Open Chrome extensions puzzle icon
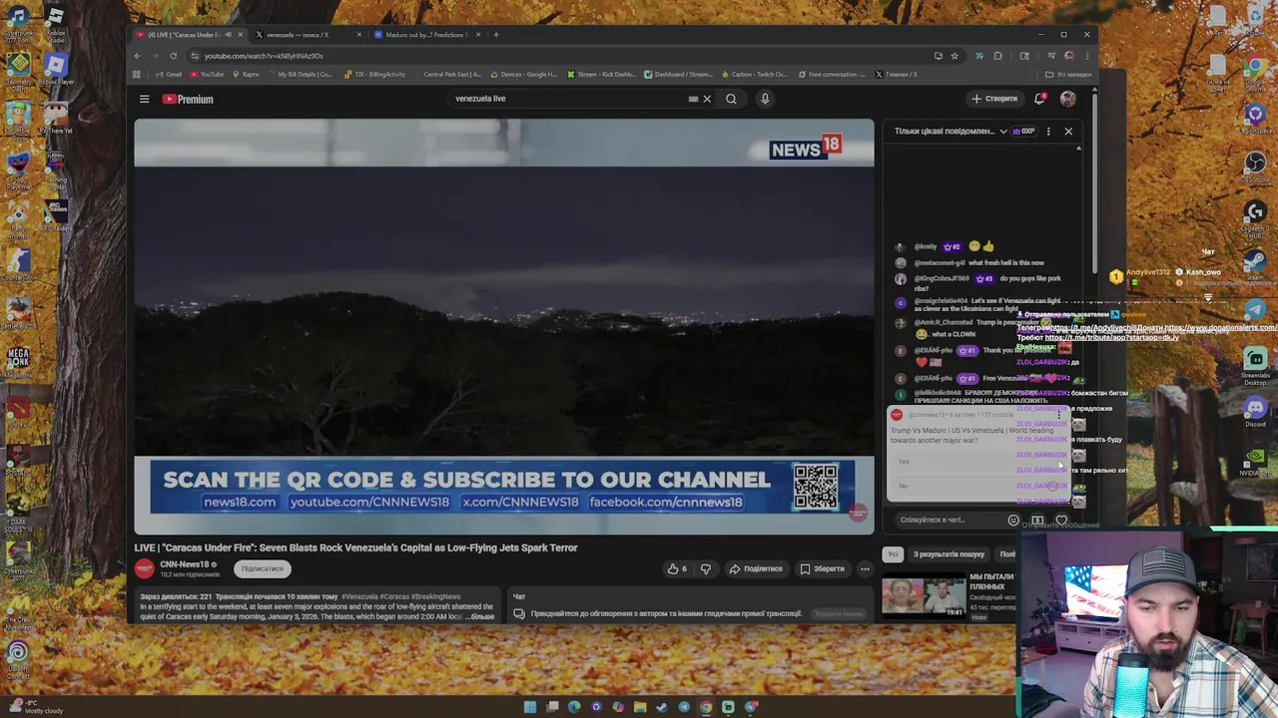The width and height of the screenshot is (1278, 718). click(996, 56)
